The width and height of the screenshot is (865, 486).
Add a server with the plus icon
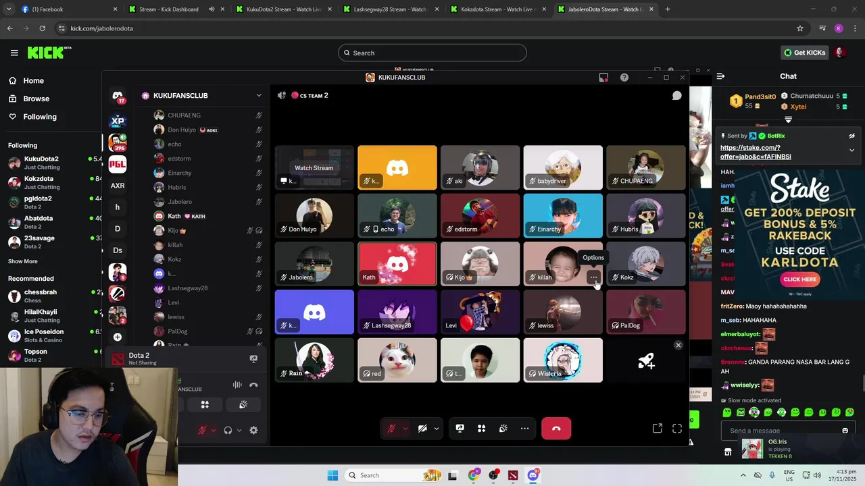coord(118,337)
